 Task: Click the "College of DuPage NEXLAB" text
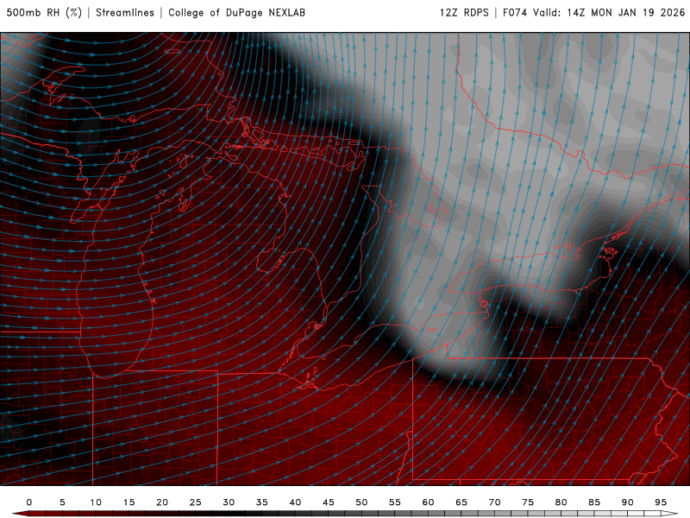[236, 12]
